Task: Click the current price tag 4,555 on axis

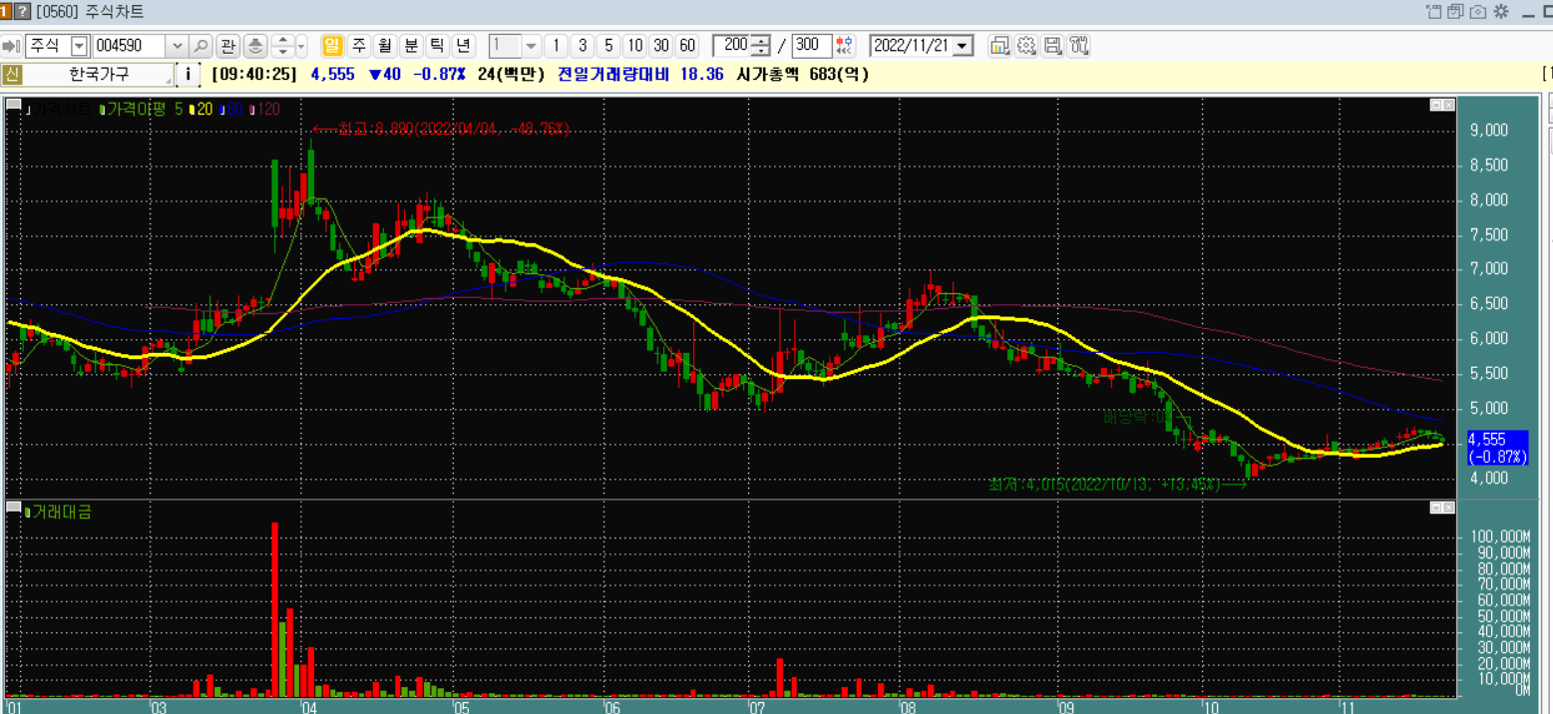Action: point(1496,447)
